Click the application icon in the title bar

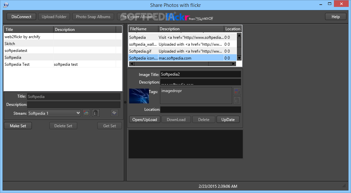(6, 5)
